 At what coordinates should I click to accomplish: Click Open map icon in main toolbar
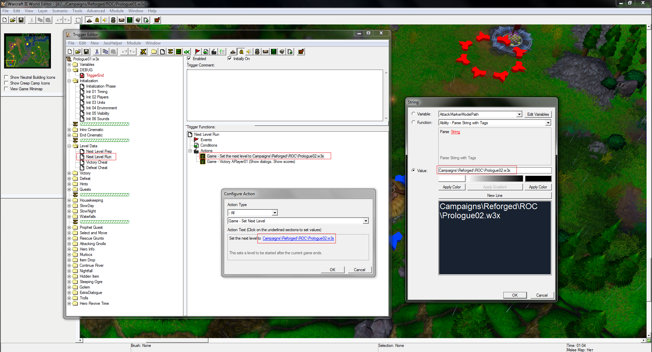click(13, 20)
